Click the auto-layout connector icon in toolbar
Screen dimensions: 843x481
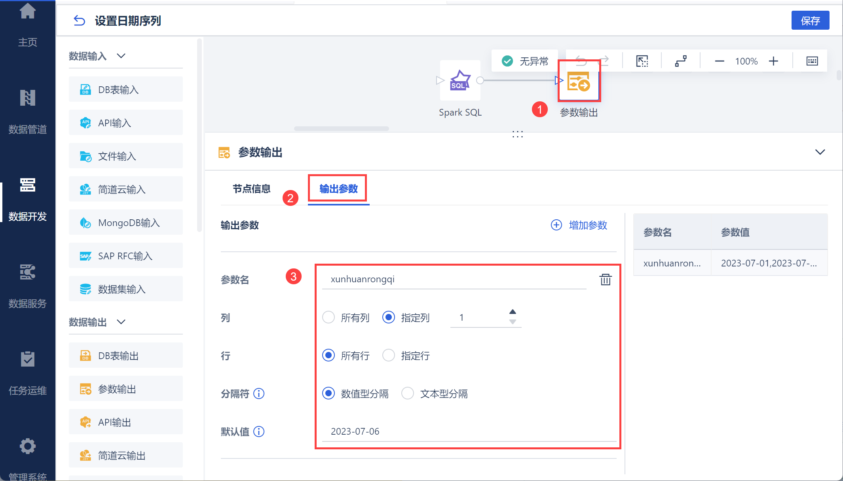(681, 61)
